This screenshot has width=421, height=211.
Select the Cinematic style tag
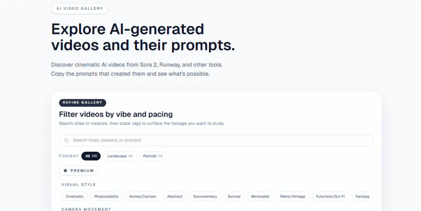(74, 197)
